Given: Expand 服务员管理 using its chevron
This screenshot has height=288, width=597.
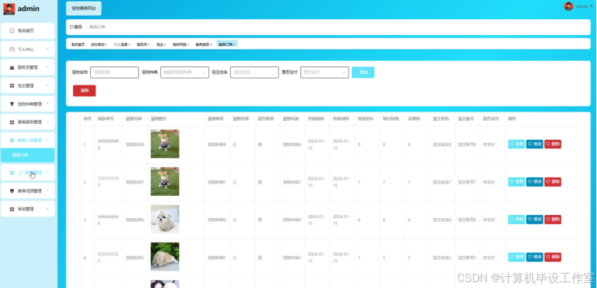Looking at the screenshot, I should tap(47, 67).
